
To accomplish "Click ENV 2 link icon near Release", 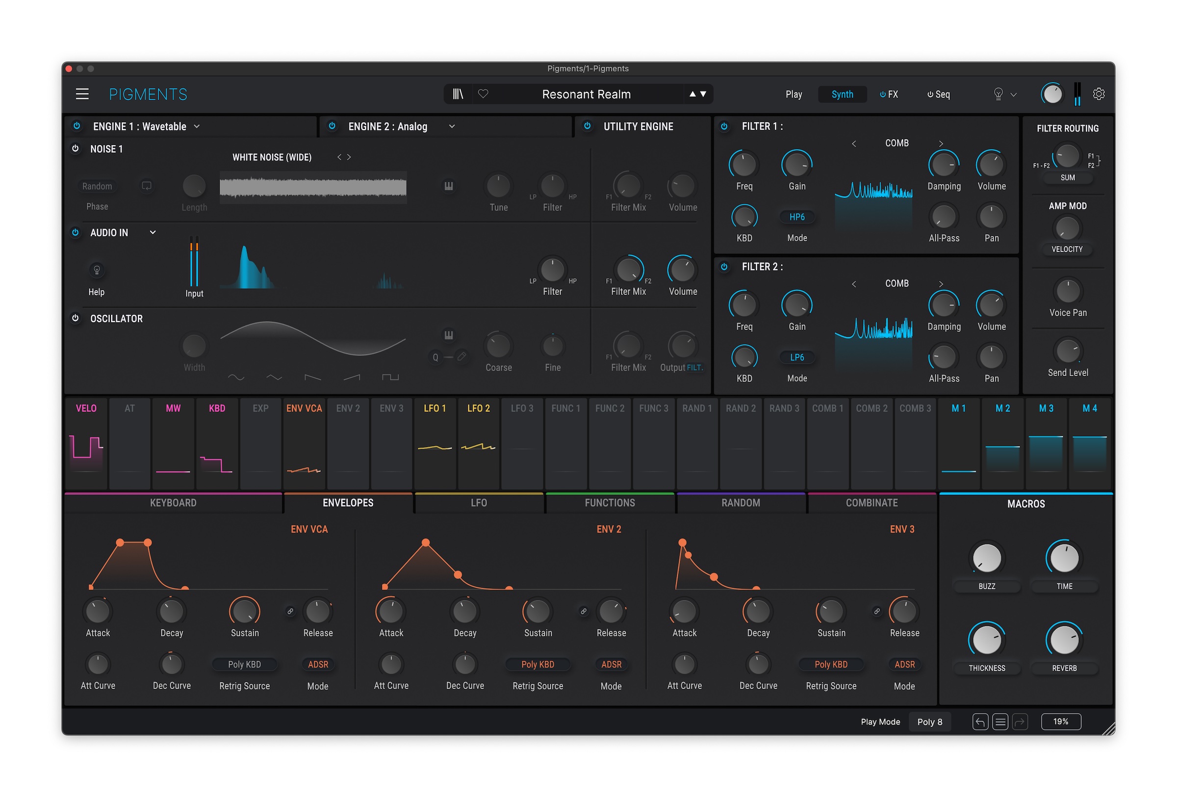I will tap(584, 611).
